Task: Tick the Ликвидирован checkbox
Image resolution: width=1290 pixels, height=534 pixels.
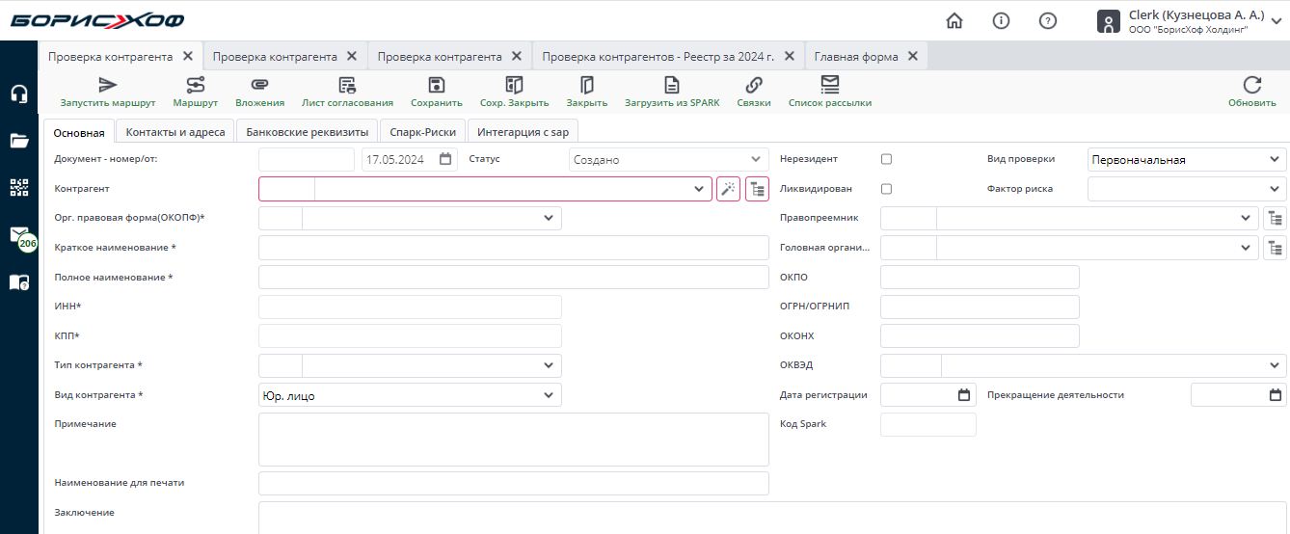Action: tap(887, 189)
